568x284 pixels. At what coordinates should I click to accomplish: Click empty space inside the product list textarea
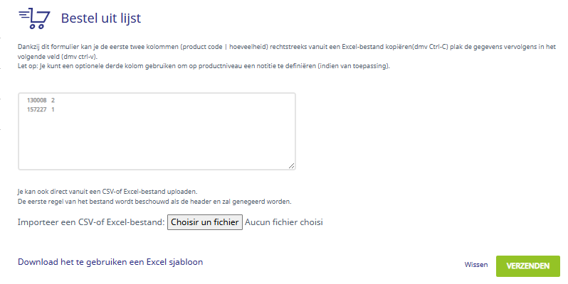[157, 138]
